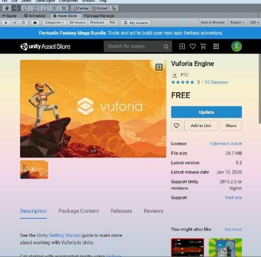Toggle the Global rotation mode
Image resolution: width=261 pixels, height=257 pixels.
click(x=99, y=8)
